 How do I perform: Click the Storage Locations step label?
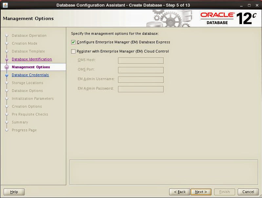pyautogui.click(x=28, y=83)
